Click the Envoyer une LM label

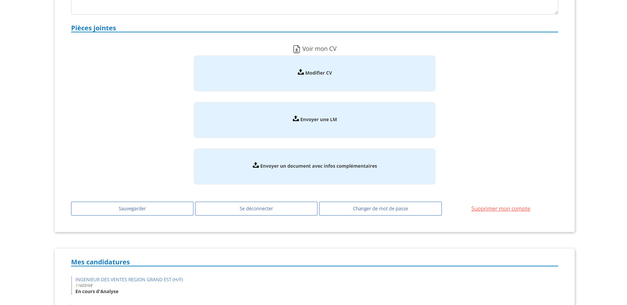(318, 119)
